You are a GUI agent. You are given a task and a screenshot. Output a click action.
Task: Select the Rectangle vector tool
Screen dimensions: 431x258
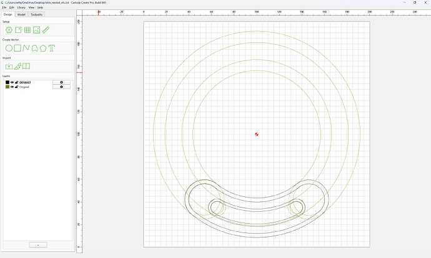pyautogui.click(x=17, y=48)
